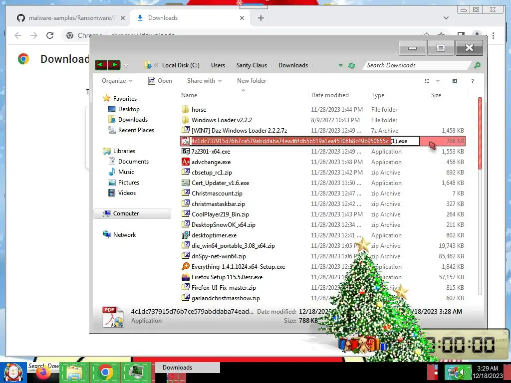511x383 pixels.
Task: Open the address bar history dropdown
Action: pos(340,65)
